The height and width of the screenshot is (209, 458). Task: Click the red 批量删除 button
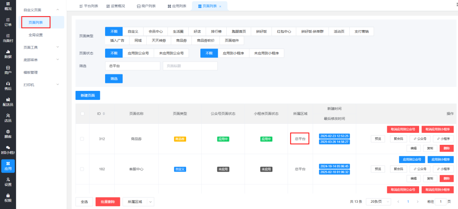coord(108,201)
